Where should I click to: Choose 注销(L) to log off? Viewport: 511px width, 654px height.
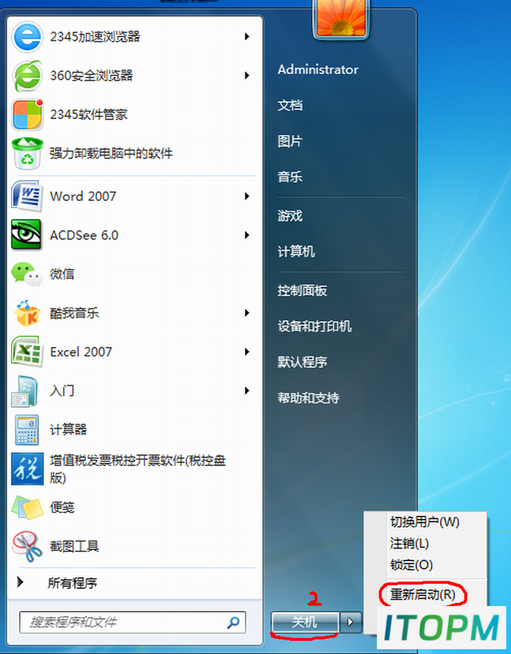409,544
